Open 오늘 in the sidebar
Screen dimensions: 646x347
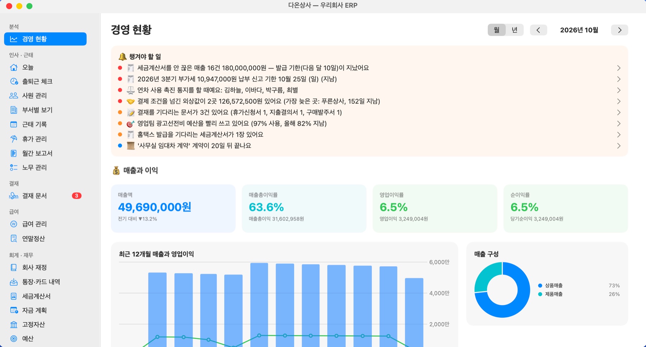[45, 67]
